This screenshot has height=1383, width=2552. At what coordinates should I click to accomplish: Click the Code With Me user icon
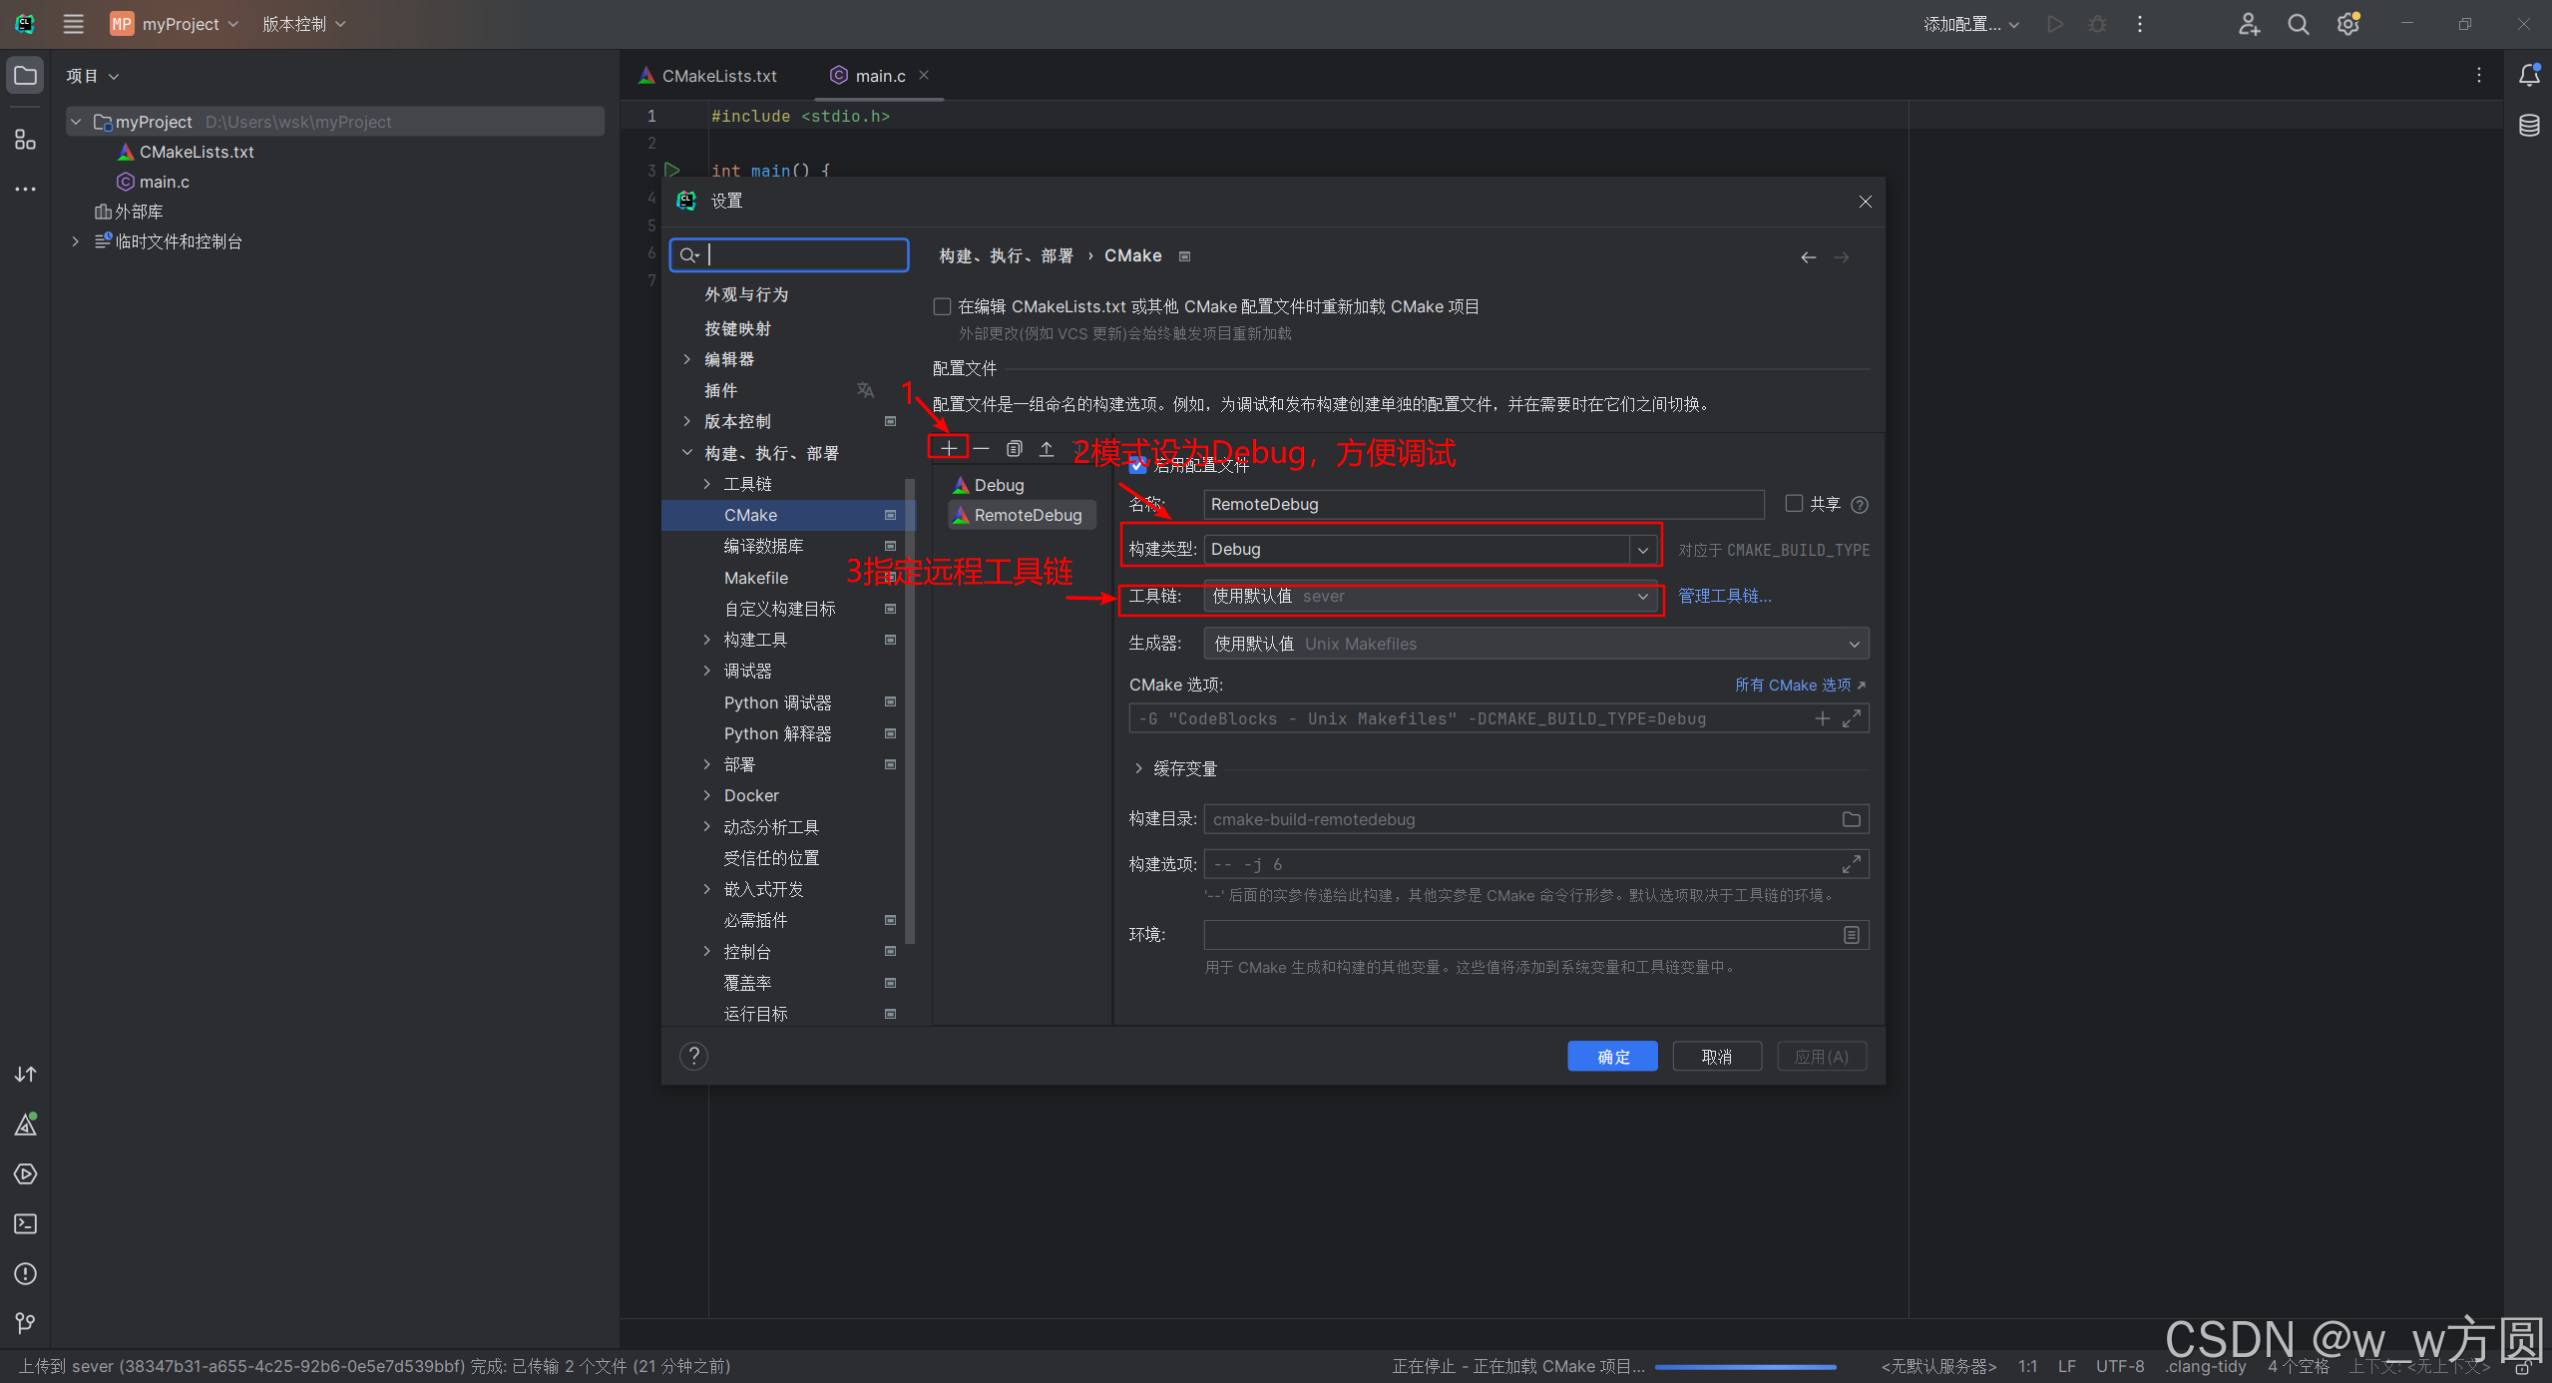point(2249,24)
